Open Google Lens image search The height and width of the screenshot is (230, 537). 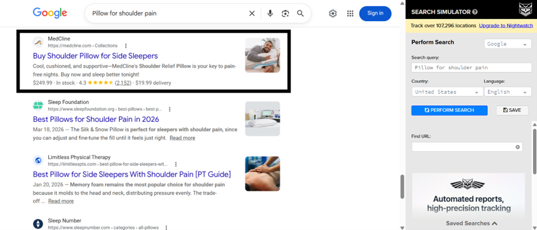[x=285, y=13]
